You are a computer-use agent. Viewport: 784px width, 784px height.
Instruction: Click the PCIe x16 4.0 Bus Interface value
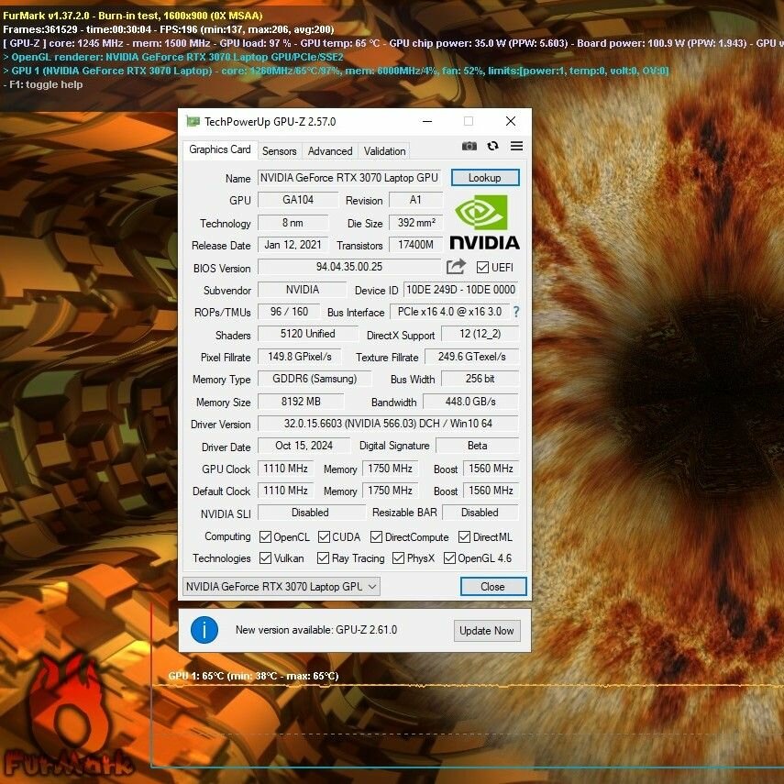click(449, 312)
